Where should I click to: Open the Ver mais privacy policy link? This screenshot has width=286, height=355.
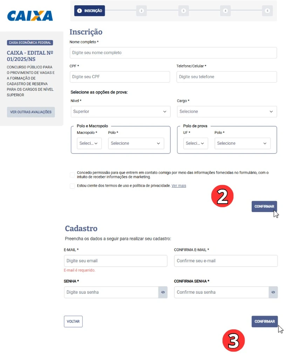[179, 185]
